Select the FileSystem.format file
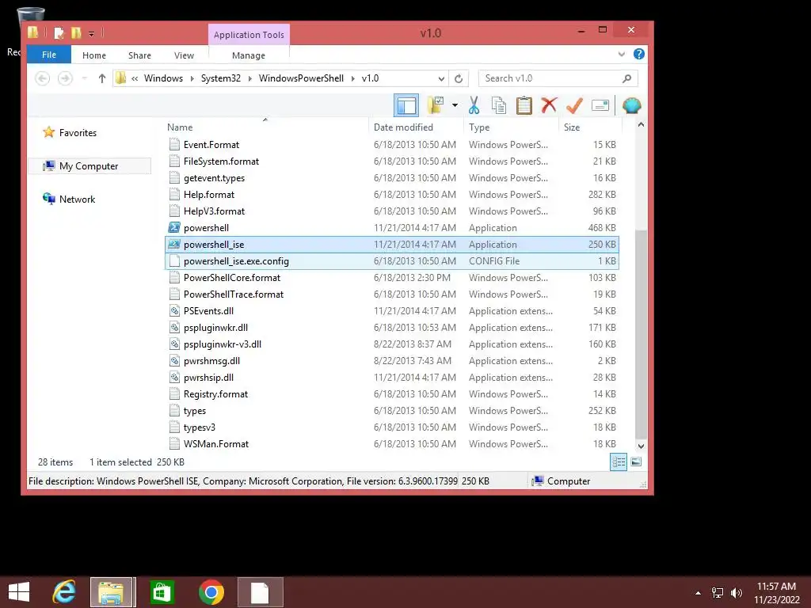811x608 pixels. pos(391,161)
